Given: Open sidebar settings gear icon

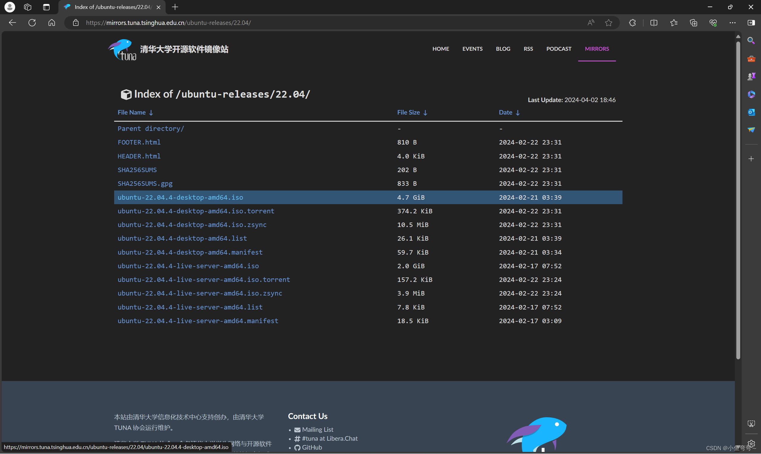Looking at the screenshot, I should click(751, 443).
